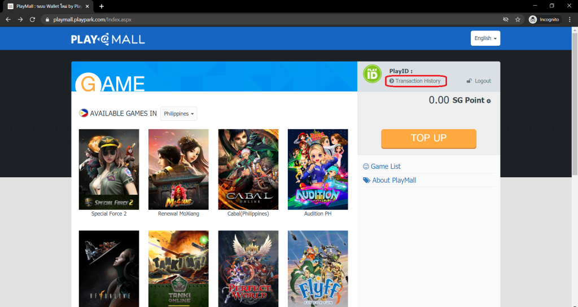Expand the Philippines country dropdown
This screenshot has width=578, height=307.
point(178,113)
